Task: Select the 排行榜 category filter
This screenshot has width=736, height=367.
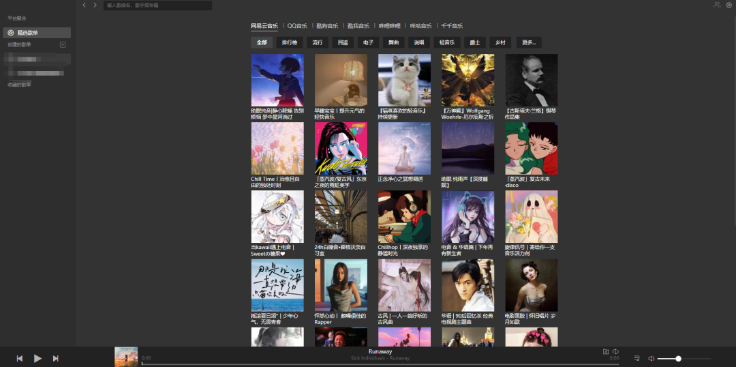Action: click(x=290, y=42)
